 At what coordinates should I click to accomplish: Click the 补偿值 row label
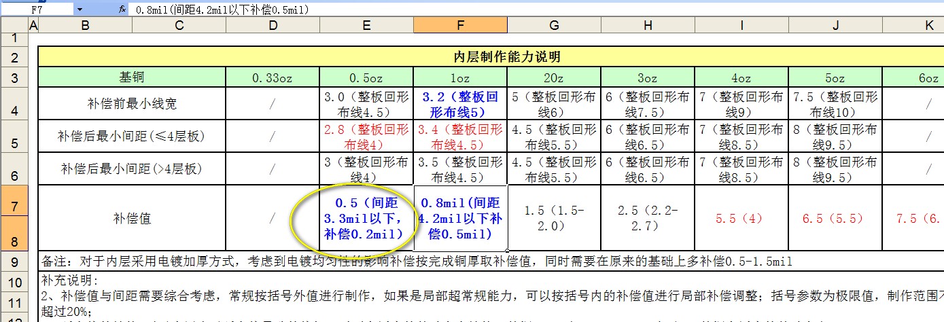click(133, 217)
